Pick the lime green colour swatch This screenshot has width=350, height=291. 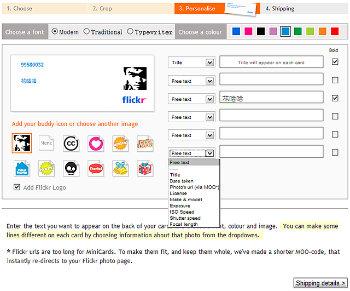pyautogui.click(x=310, y=31)
